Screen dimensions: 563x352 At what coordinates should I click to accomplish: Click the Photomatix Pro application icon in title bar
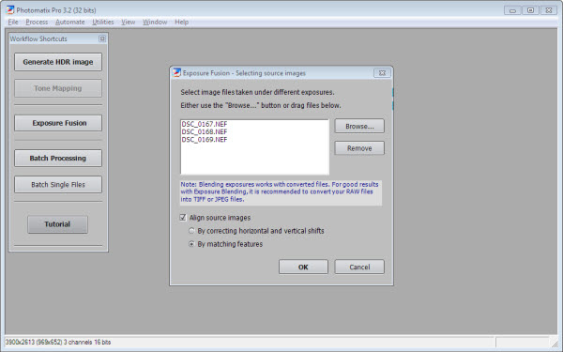(10, 9)
